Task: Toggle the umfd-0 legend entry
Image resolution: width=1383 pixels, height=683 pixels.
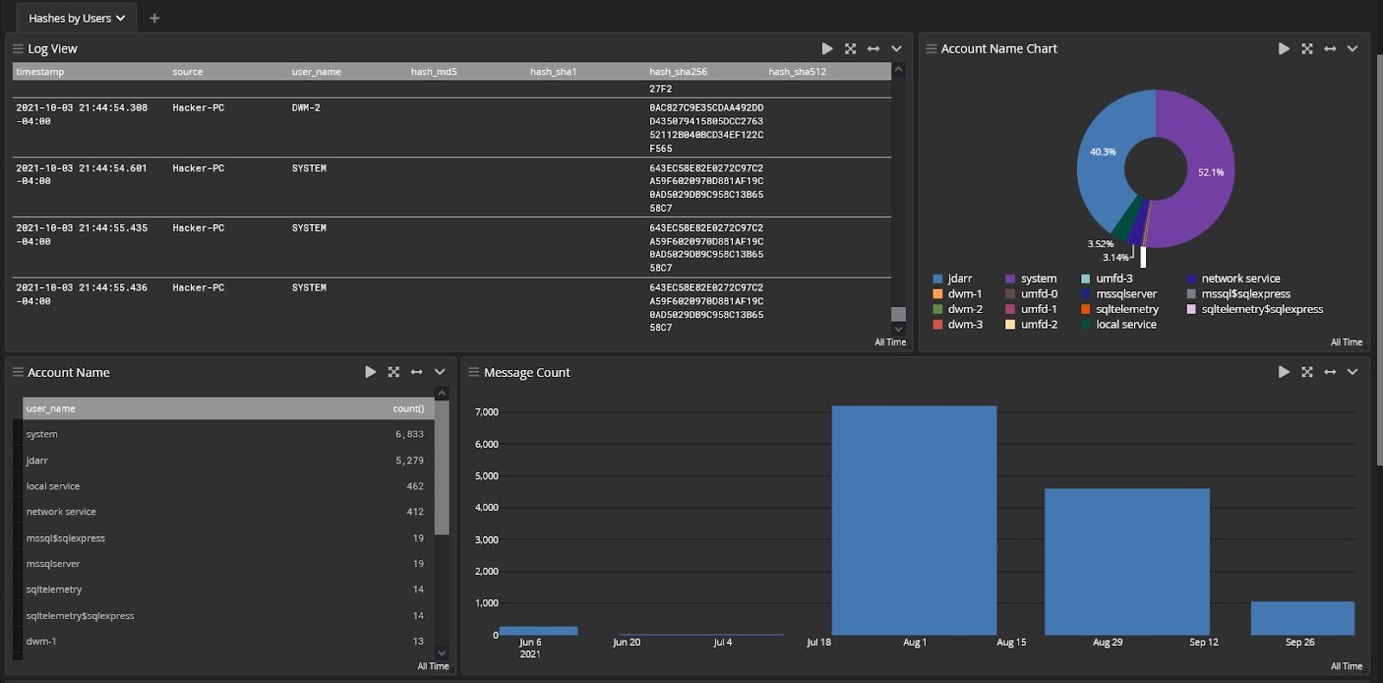Action: (x=1032, y=294)
